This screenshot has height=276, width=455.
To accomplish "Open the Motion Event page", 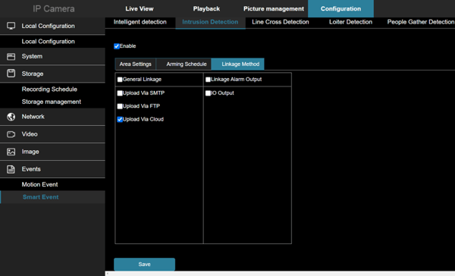I will pyautogui.click(x=39, y=184).
